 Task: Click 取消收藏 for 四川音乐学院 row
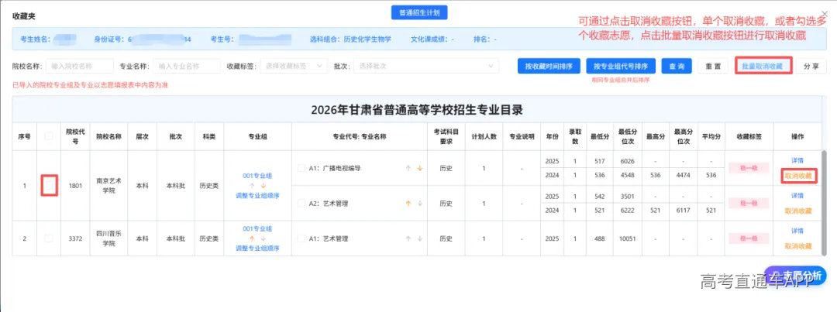point(797,246)
